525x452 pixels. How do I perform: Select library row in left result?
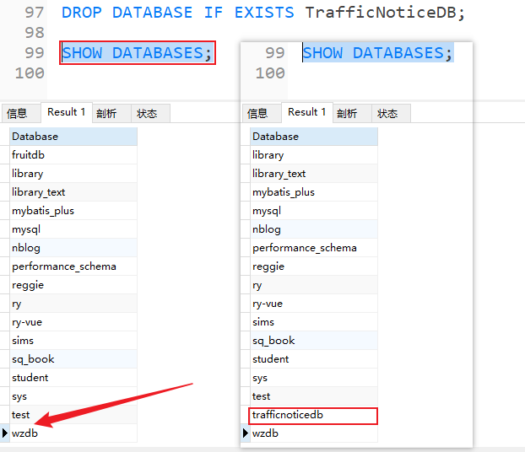(73, 174)
